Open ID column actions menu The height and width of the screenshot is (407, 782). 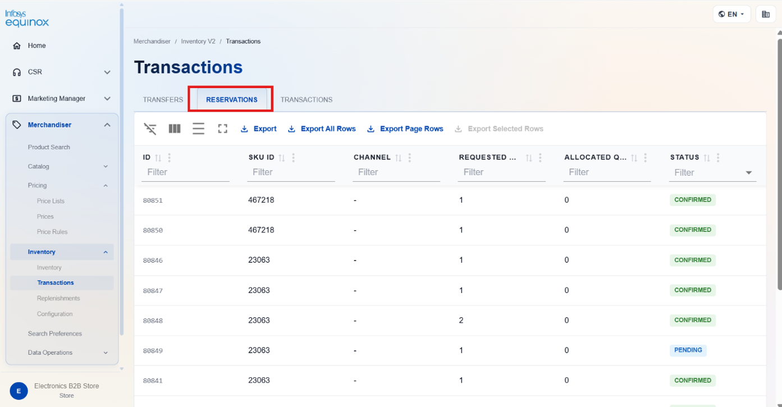pyautogui.click(x=170, y=158)
